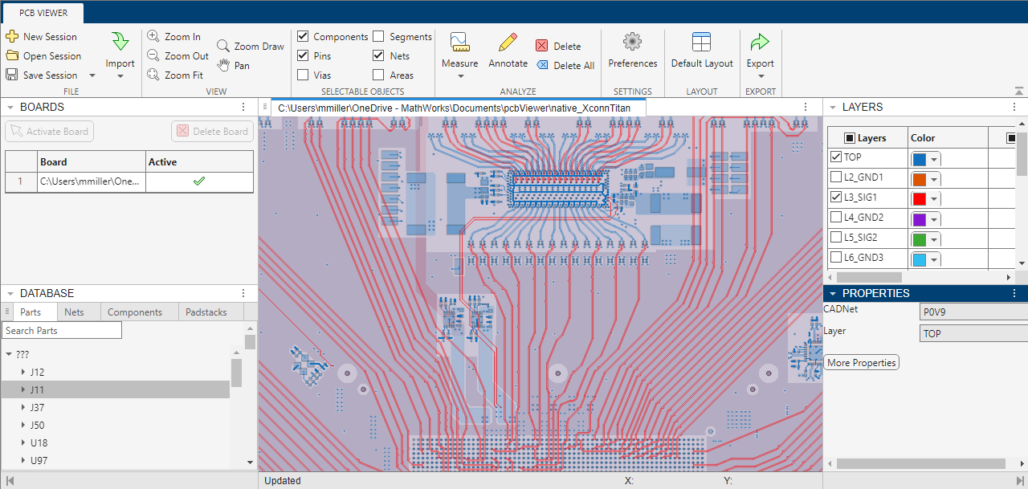
Task: Open Preferences gear settings
Action: [x=632, y=43]
